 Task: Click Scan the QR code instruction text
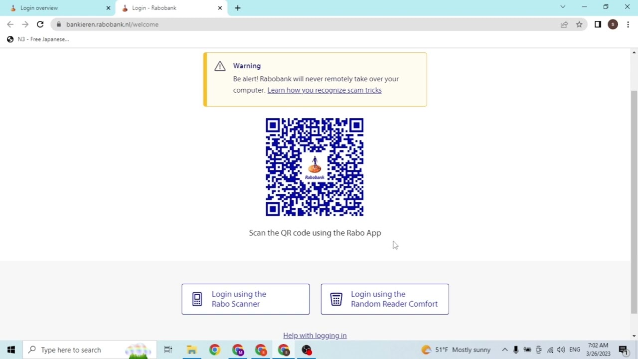pyautogui.click(x=315, y=233)
